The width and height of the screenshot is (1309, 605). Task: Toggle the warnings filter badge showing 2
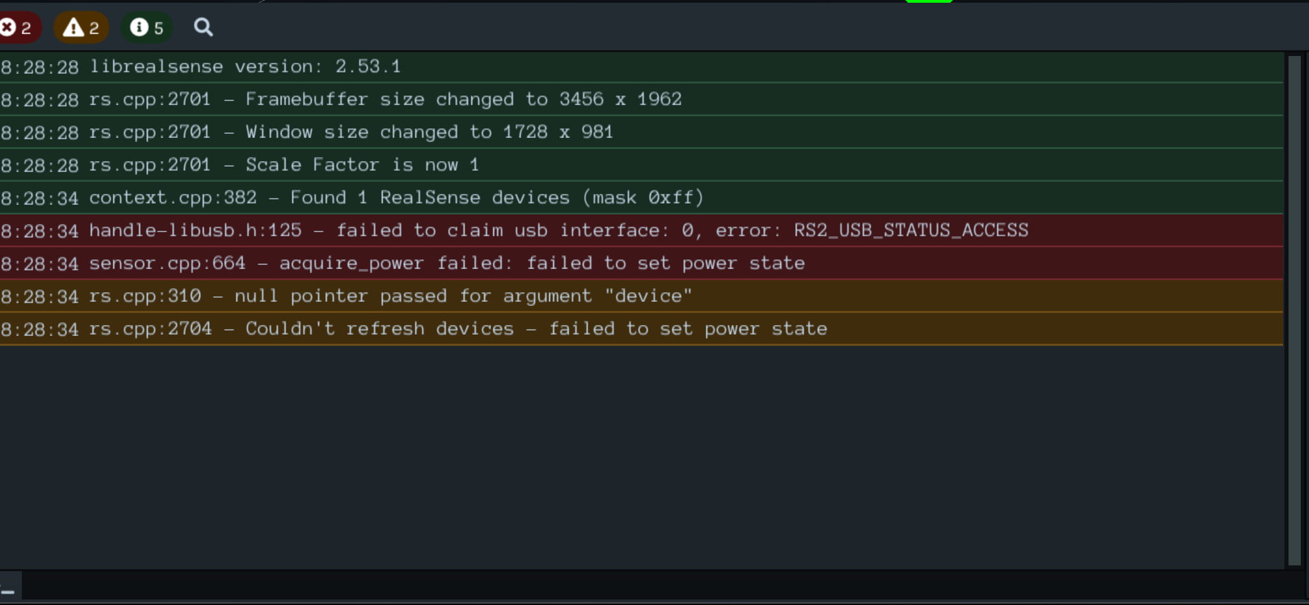[81, 27]
